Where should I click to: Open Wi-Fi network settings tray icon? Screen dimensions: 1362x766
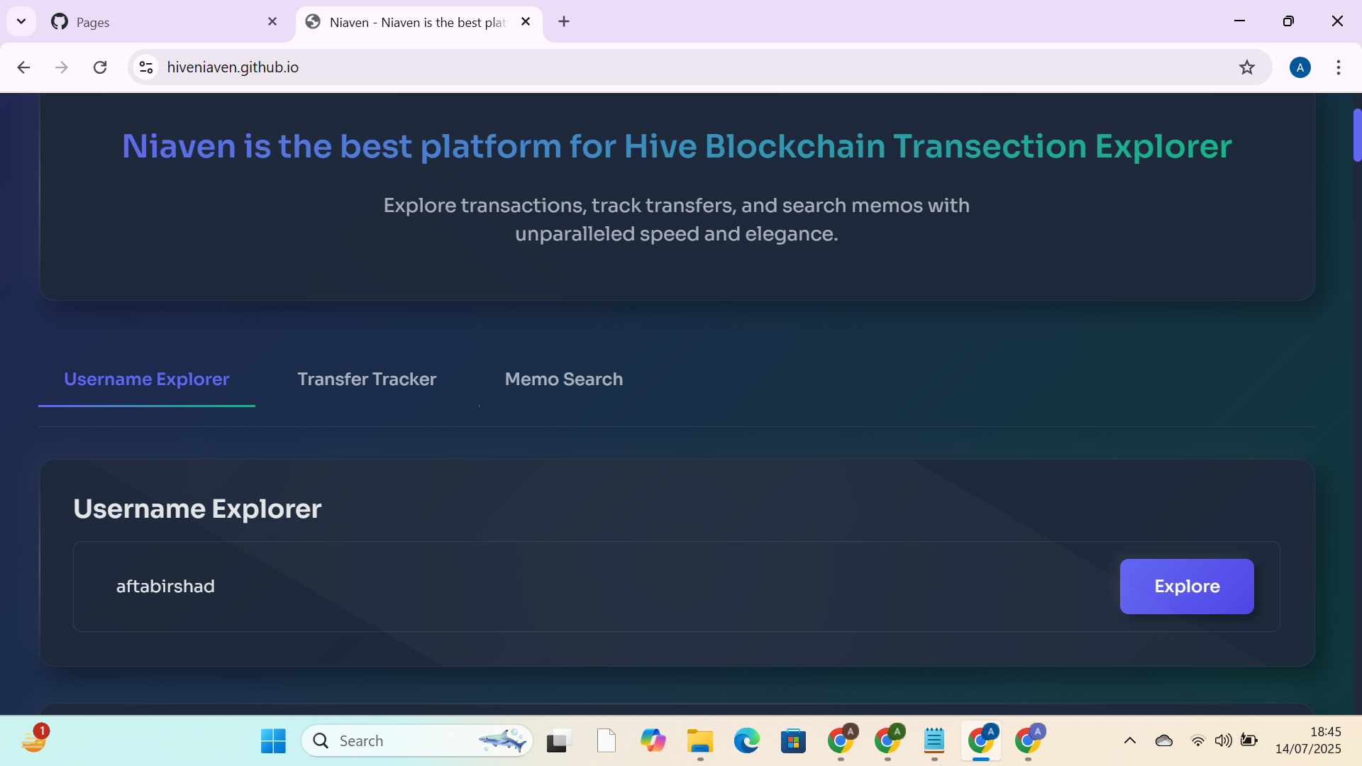1198,741
